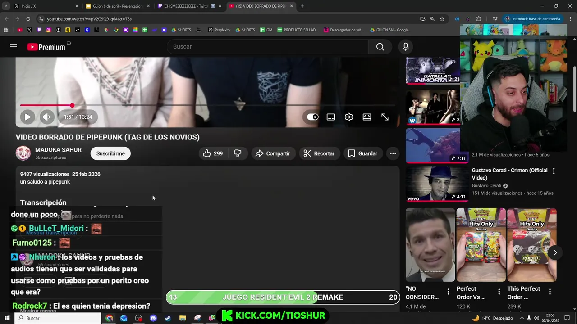This screenshot has width=577, height=324.
Task: Play the video
Action: coord(27,117)
